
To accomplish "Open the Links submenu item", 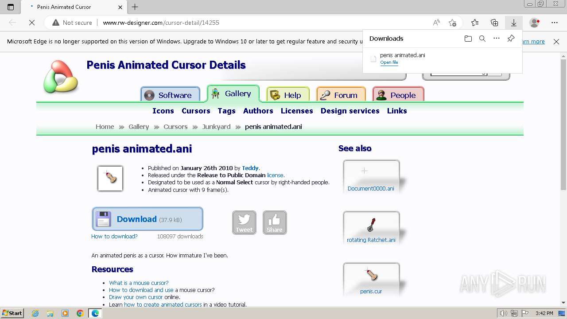I will pyautogui.click(x=397, y=111).
